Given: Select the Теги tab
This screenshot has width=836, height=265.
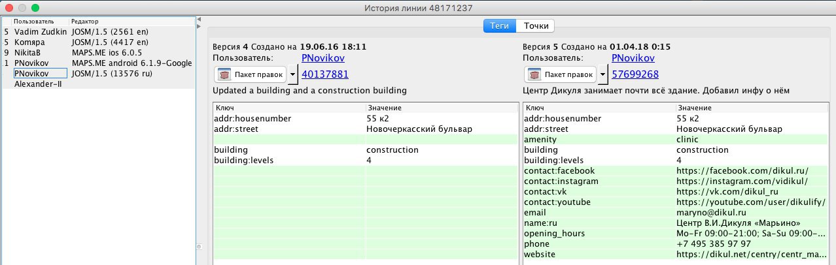Looking at the screenshot, I should (x=500, y=26).
